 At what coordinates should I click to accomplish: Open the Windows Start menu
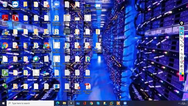[3, 103]
